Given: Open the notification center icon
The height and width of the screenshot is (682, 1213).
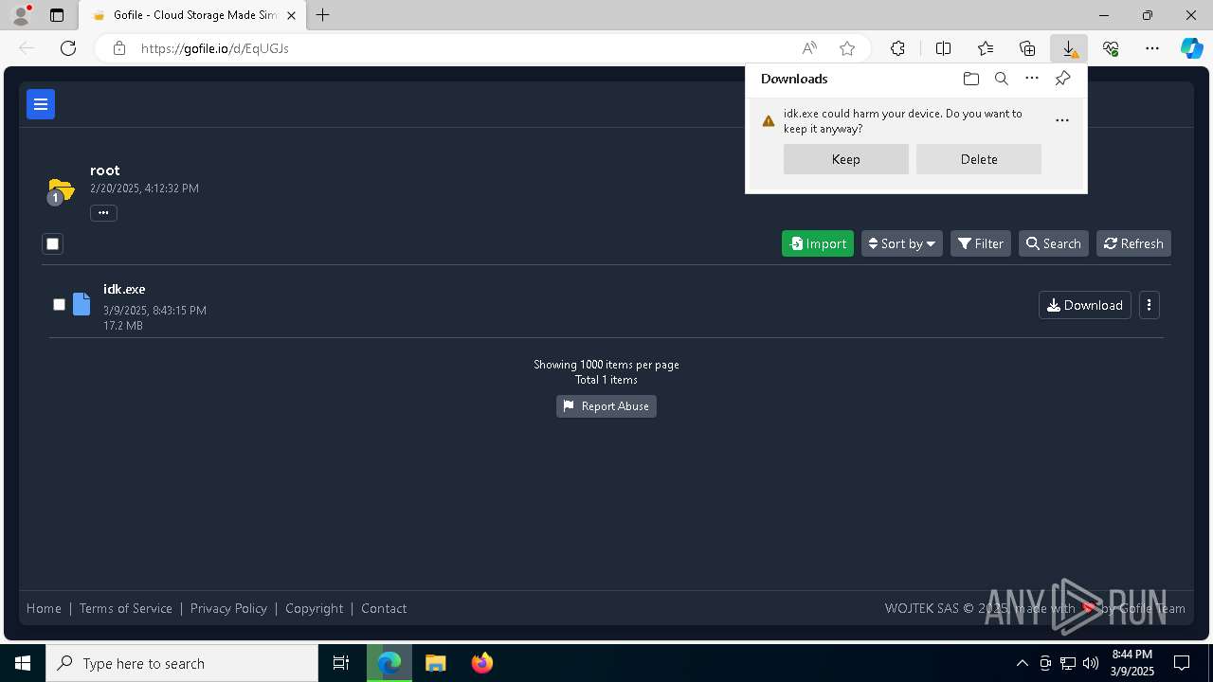Looking at the screenshot, I should [x=1182, y=663].
